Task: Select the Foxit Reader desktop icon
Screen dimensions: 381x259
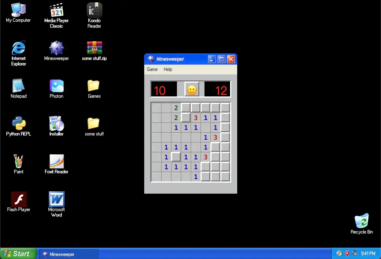Action: 56,164
